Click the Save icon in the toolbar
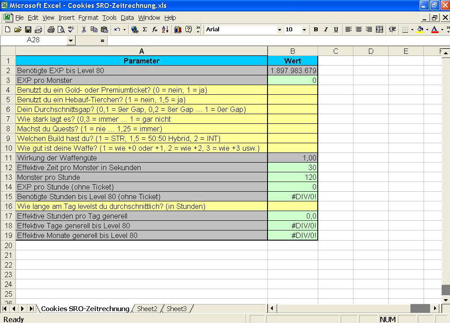Screen dimensions: 450x323 click(28, 30)
